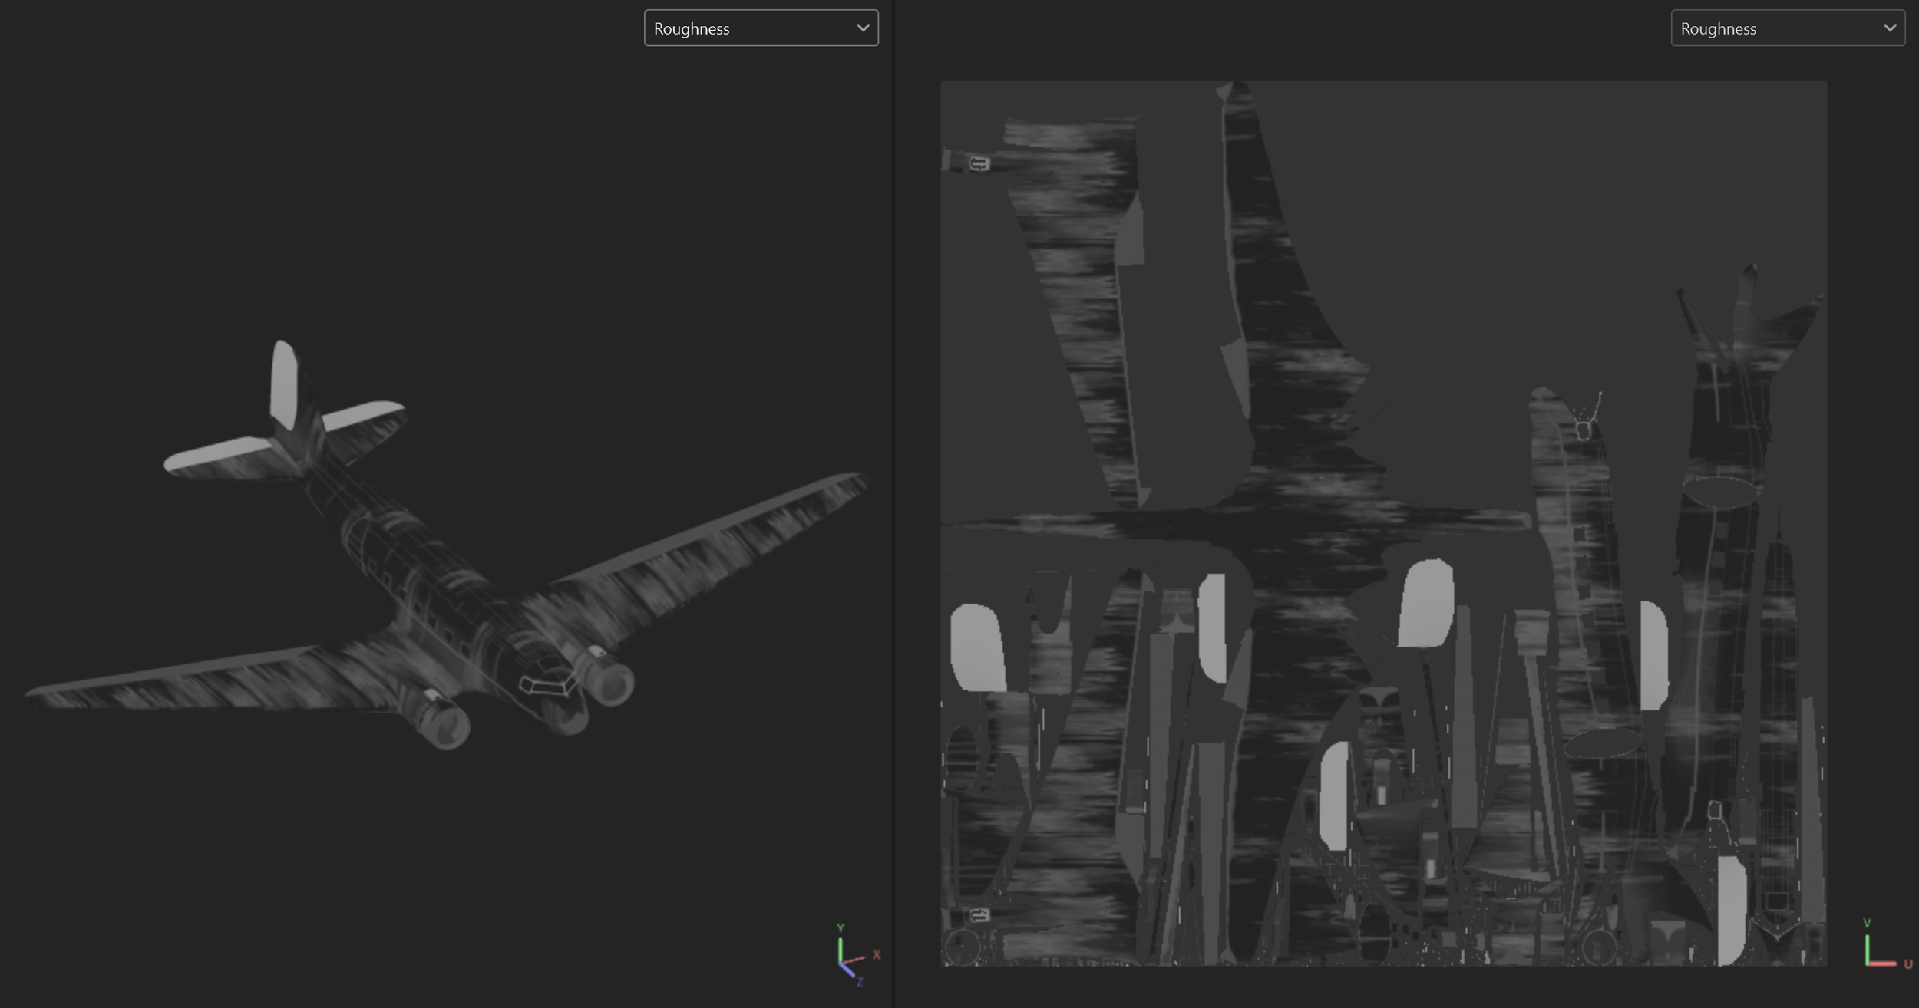Open the 3D viewport's Roughness channel dropdown
1919x1008 pixels.
[x=760, y=28]
